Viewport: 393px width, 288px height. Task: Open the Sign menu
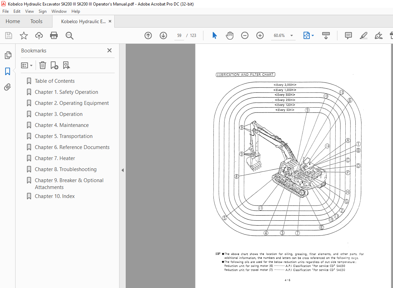tap(42, 11)
